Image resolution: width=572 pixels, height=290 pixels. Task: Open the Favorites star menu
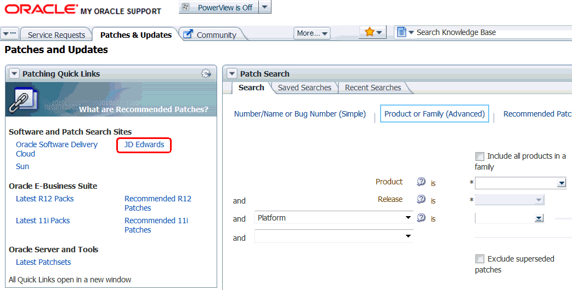click(x=373, y=32)
